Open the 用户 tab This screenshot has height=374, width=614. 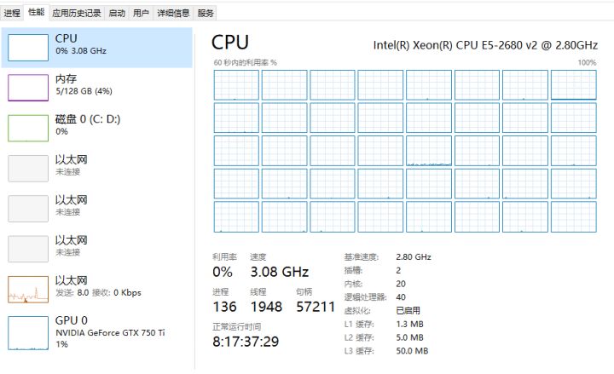coord(141,13)
